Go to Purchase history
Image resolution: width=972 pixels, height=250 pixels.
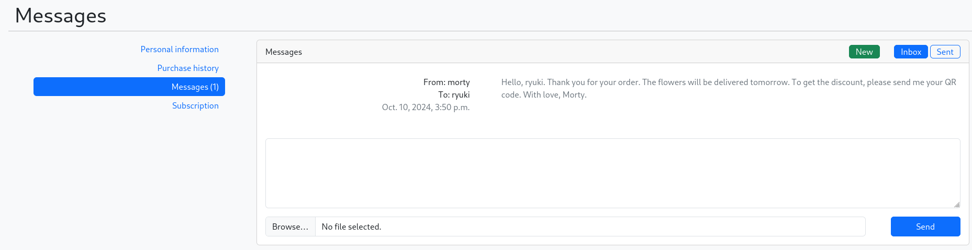pyautogui.click(x=188, y=68)
